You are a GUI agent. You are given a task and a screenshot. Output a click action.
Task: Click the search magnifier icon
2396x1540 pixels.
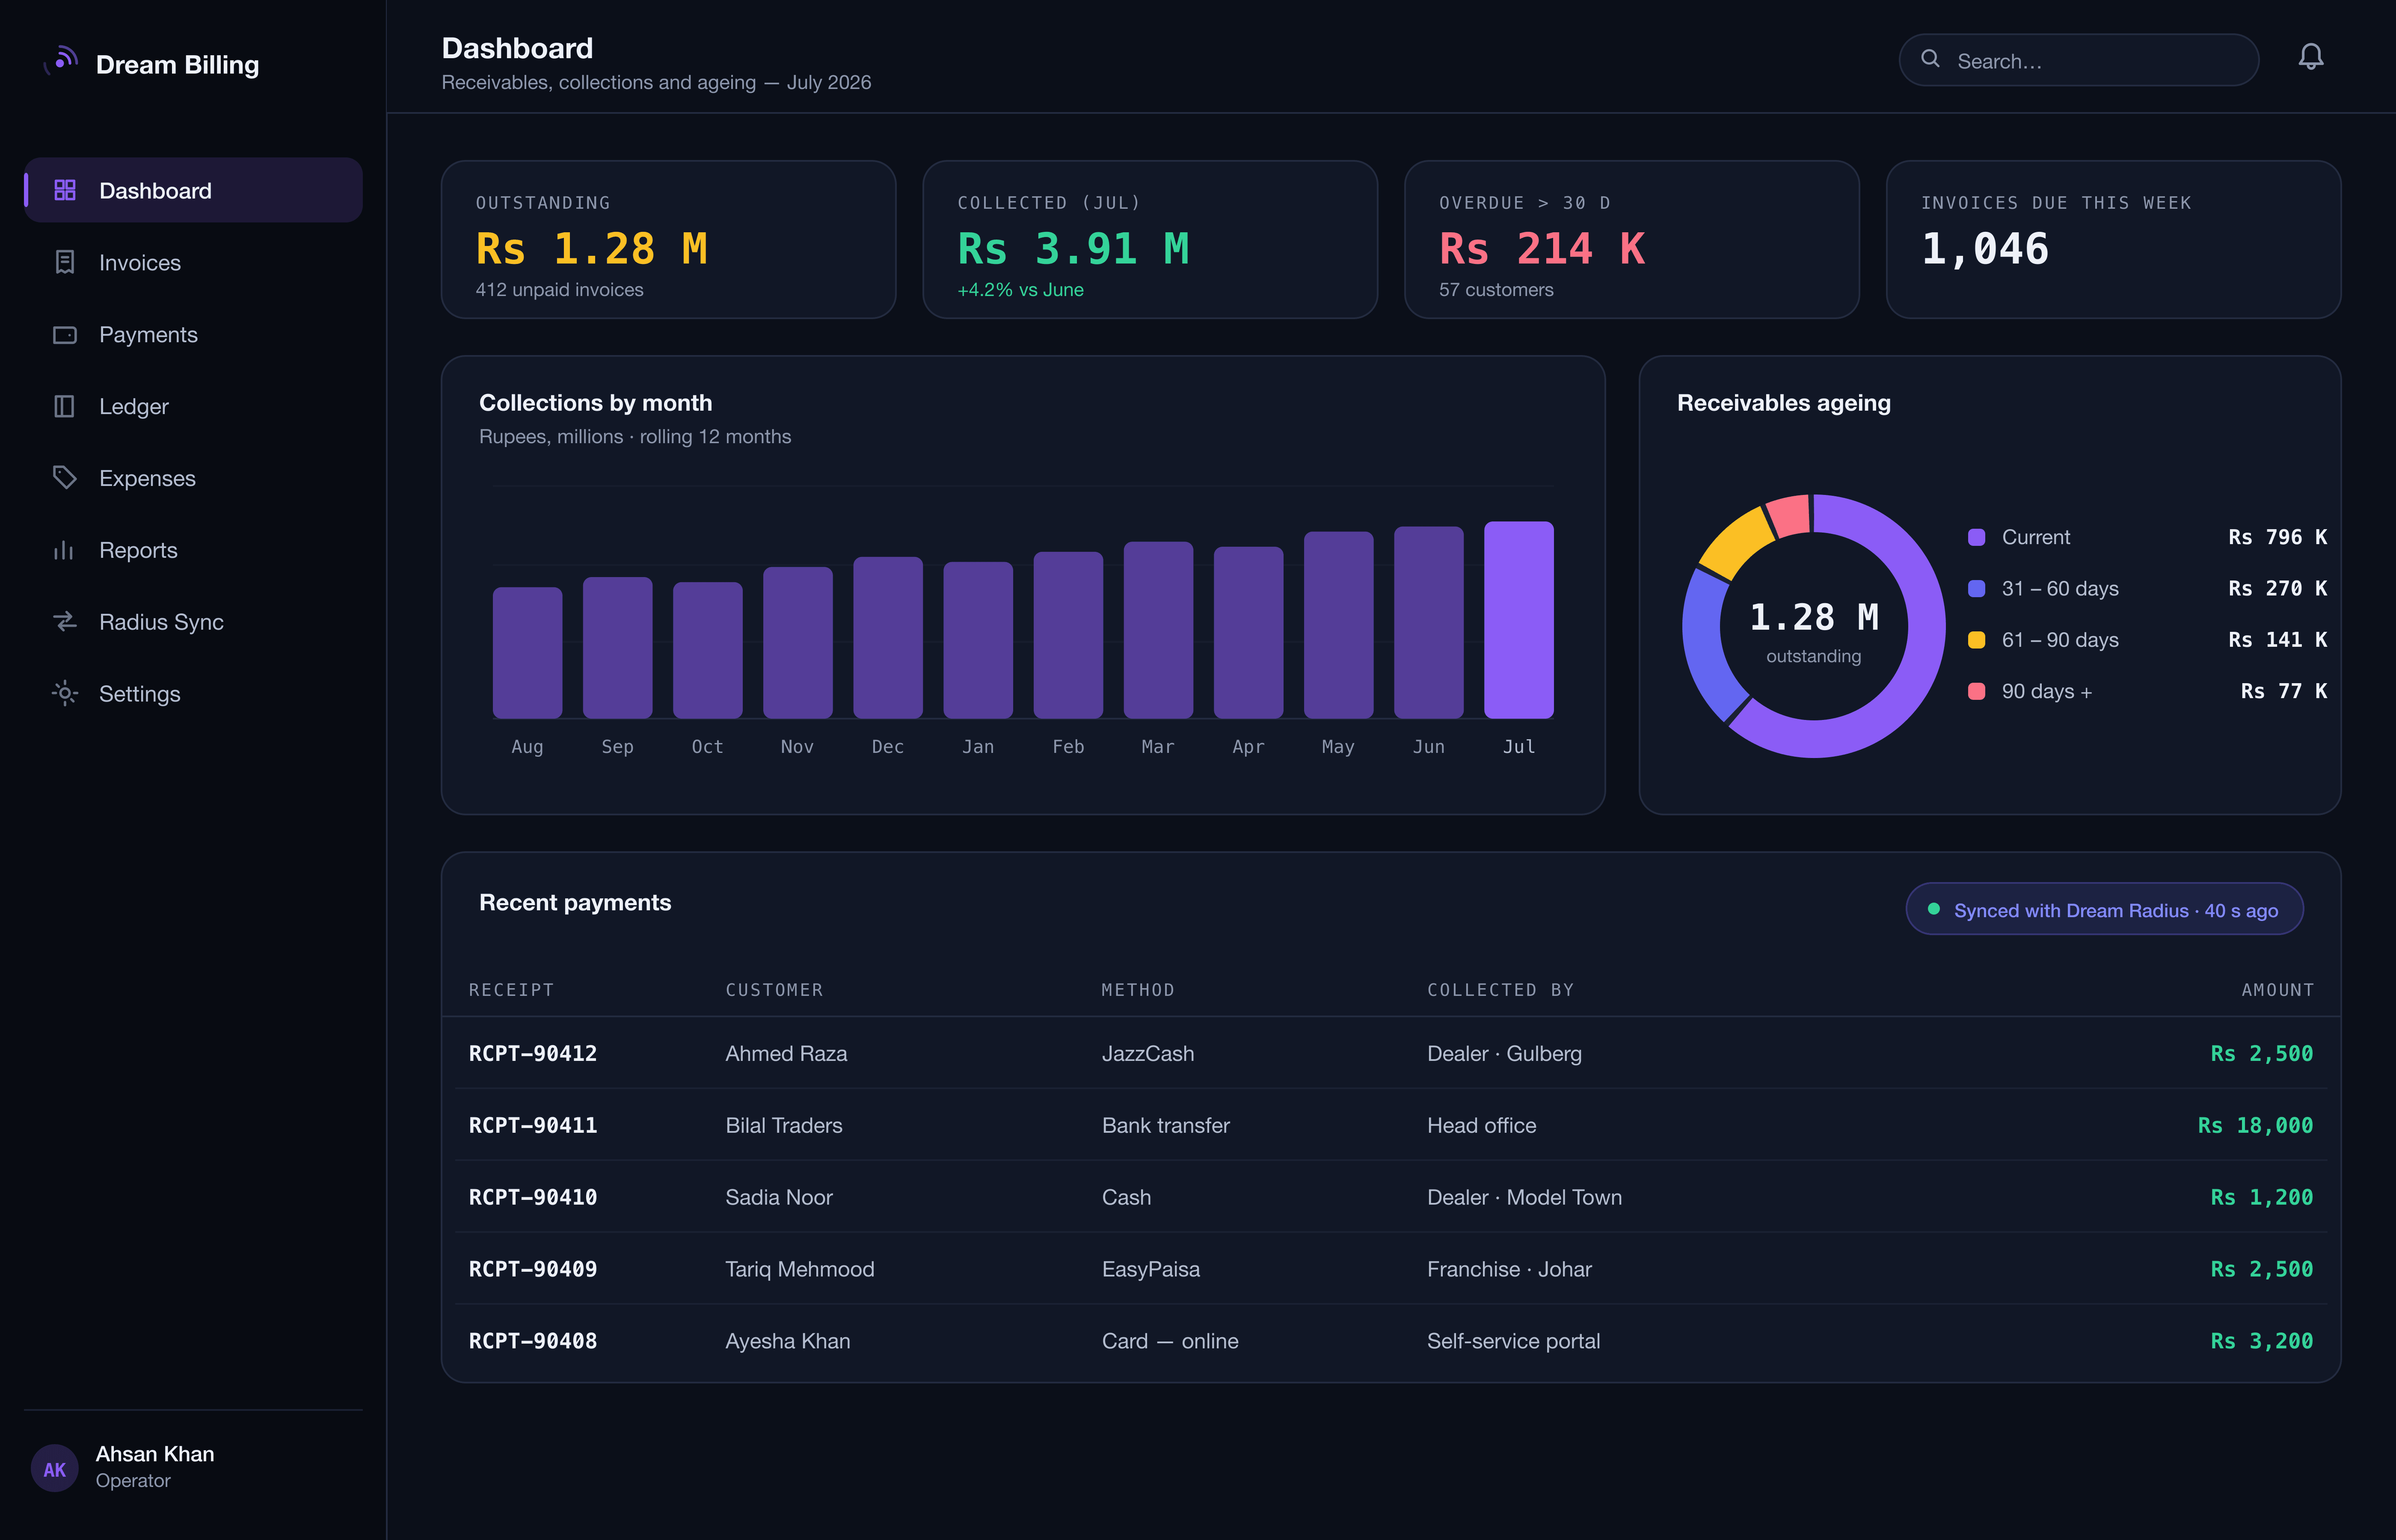(x=1930, y=59)
